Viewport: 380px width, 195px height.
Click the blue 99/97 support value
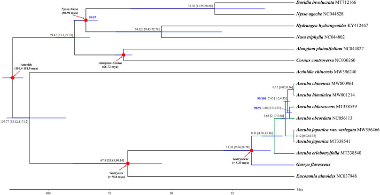pos(93,17)
